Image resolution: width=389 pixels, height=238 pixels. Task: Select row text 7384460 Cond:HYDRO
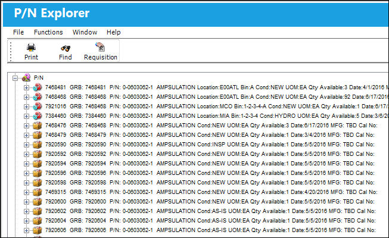point(217,116)
